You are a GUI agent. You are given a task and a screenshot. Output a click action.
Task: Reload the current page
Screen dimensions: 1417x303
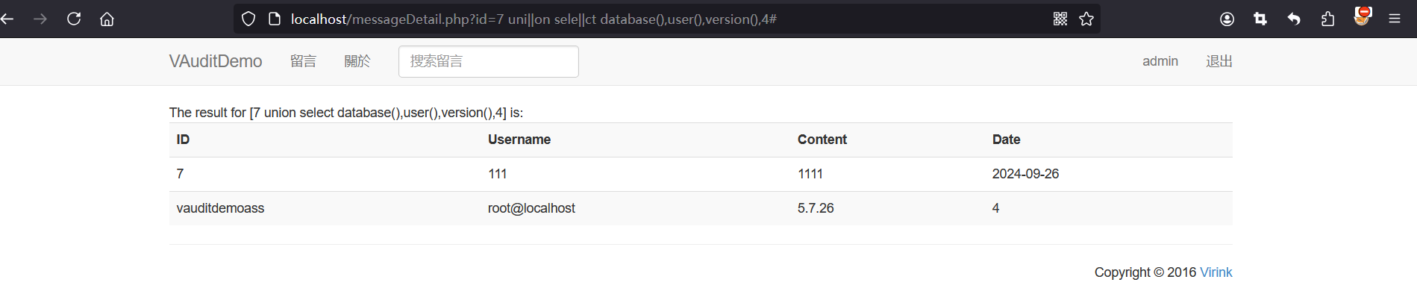[74, 19]
